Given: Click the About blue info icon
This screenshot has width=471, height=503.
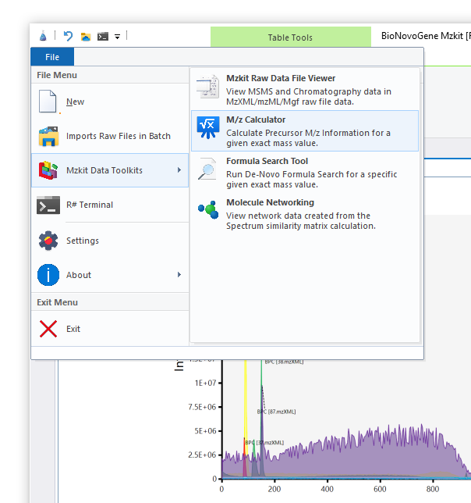Looking at the screenshot, I should click(x=48, y=275).
